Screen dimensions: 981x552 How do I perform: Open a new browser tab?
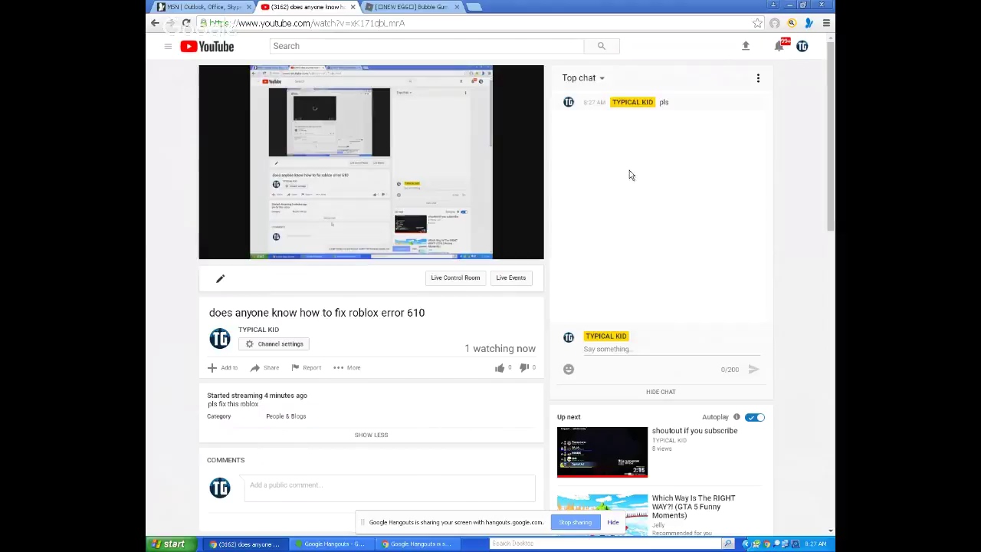coord(474,7)
